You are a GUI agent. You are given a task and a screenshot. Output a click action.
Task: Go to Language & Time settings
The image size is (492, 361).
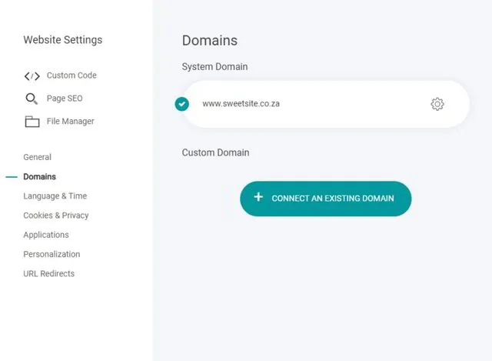[x=55, y=196]
